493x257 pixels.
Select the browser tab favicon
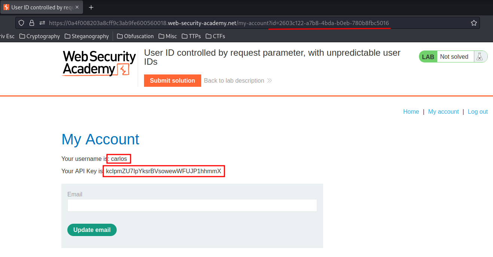[6, 7]
